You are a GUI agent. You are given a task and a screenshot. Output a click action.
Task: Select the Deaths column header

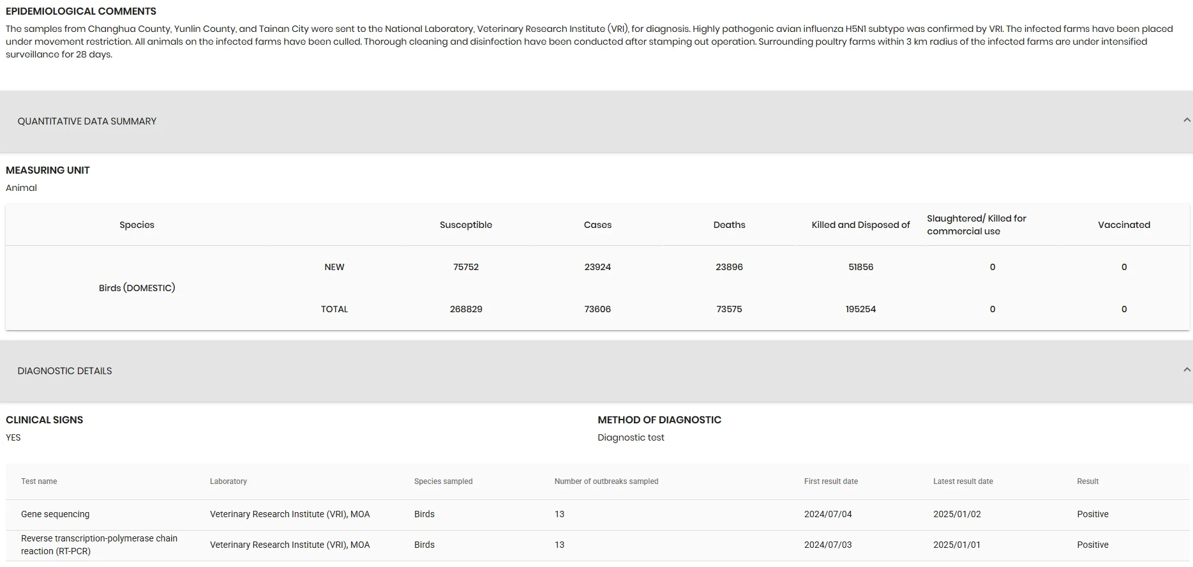point(729,225)
